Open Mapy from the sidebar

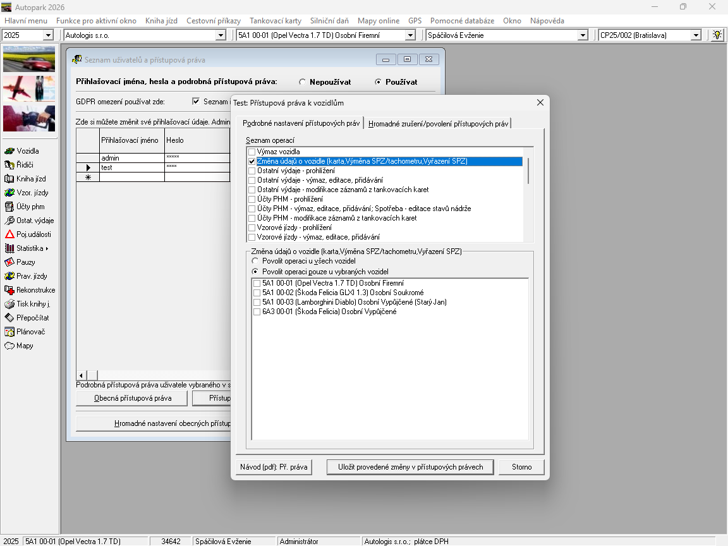(10, 346)
